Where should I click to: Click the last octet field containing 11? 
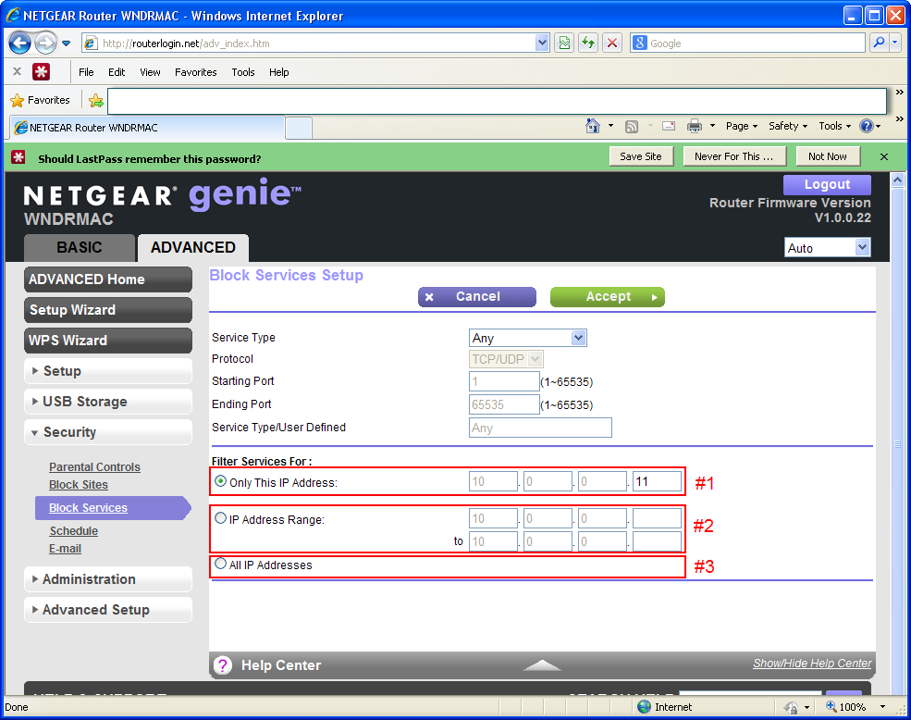tap(657, 481)
